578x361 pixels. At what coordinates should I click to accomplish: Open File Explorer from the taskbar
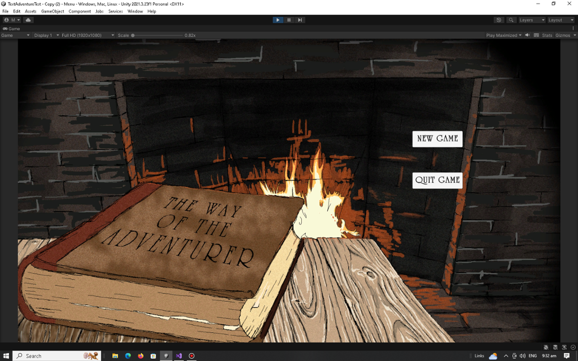[x=115, y=356]
